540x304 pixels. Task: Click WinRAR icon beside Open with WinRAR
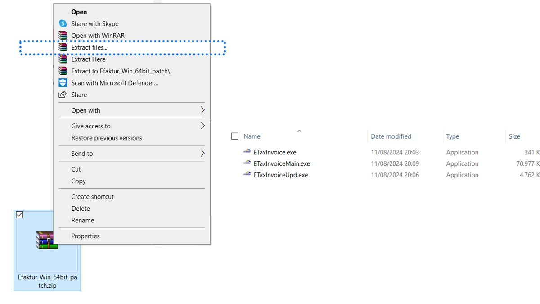[x=63, y=35]
